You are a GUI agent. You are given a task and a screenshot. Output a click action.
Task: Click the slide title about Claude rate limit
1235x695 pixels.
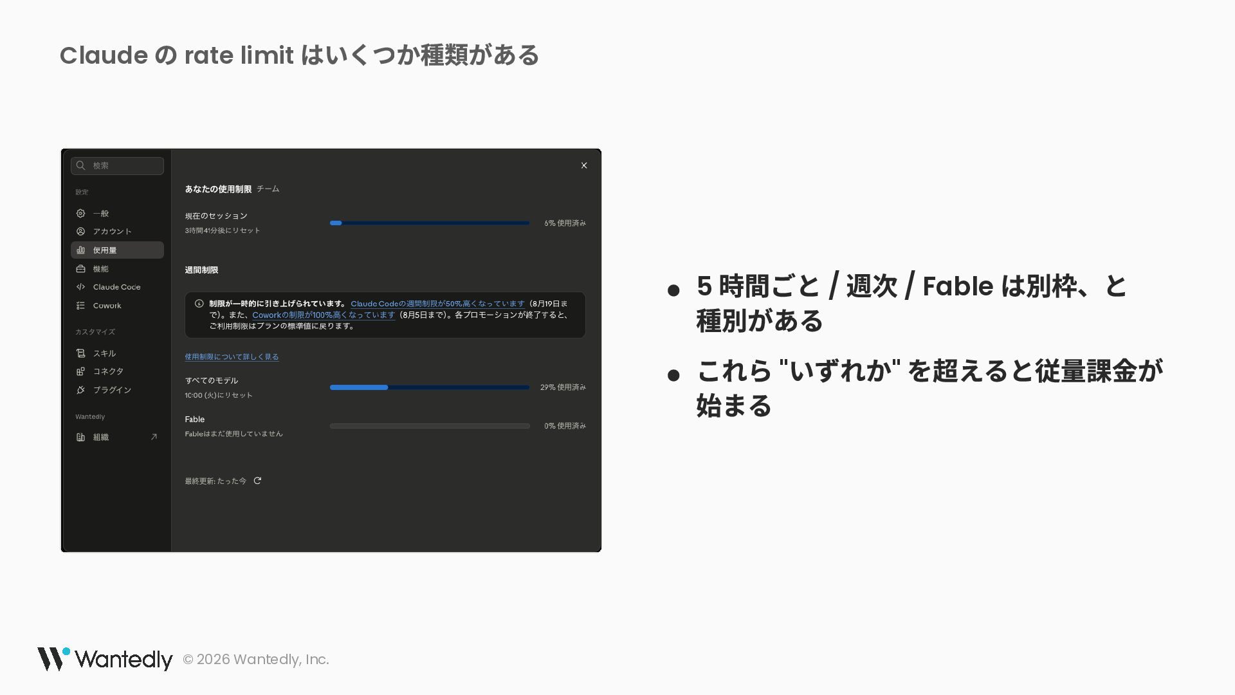tap(300, 55)
